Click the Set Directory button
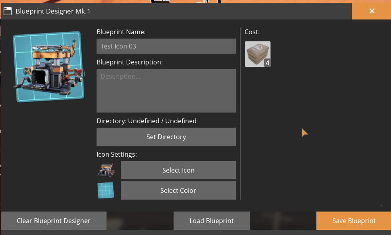 point(166,137)
